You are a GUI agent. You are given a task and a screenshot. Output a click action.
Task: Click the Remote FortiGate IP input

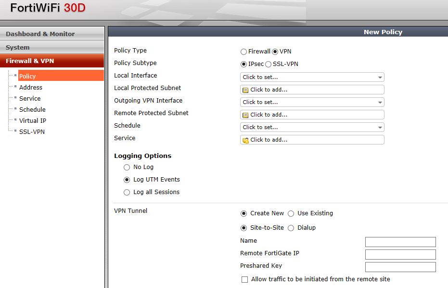pyautogui.click(x=400, y=255)
